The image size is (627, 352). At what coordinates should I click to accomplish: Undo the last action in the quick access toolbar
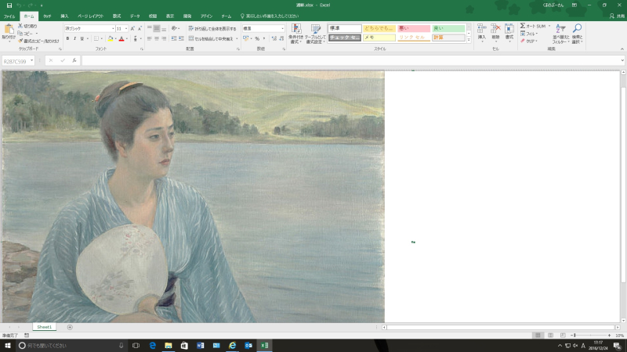[x=18, y=5]
